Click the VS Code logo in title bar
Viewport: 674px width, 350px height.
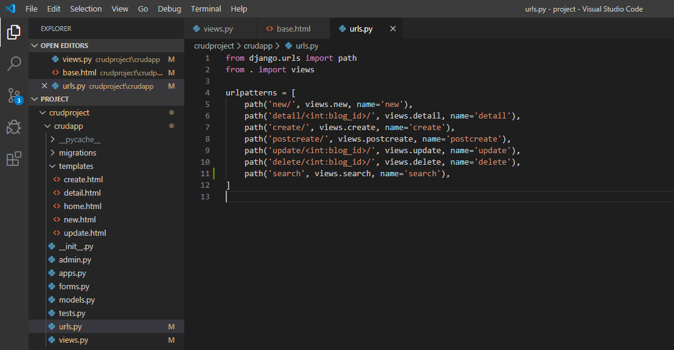[10, 9]
